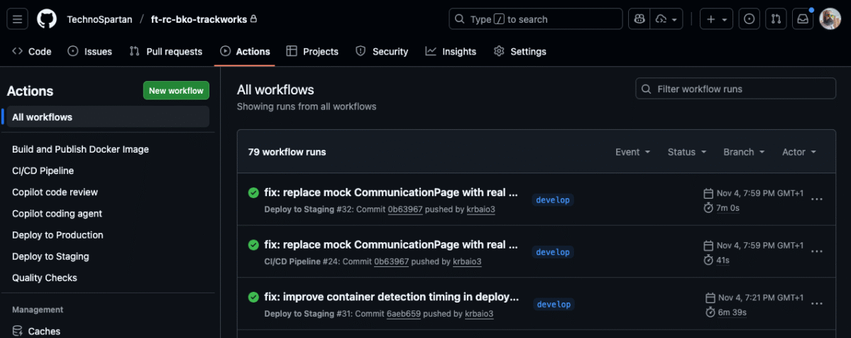Viewport: 851px width, 338px height.
Task: Open krbaio3 profile in CI/CD Pipeline #24 row
Action: 467,261
